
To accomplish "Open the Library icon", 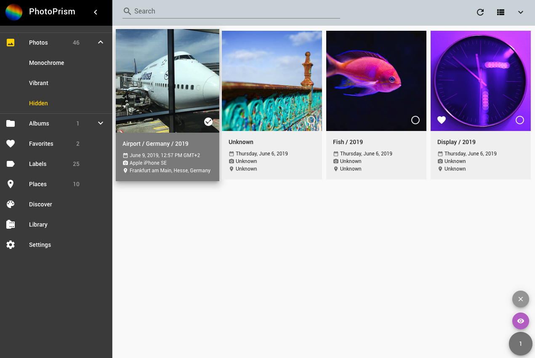I will pos(10,224).
